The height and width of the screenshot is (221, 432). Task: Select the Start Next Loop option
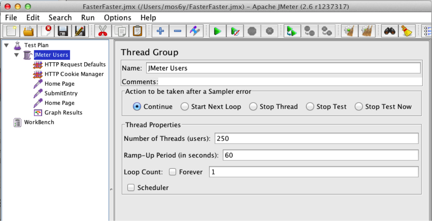(185, 106)
